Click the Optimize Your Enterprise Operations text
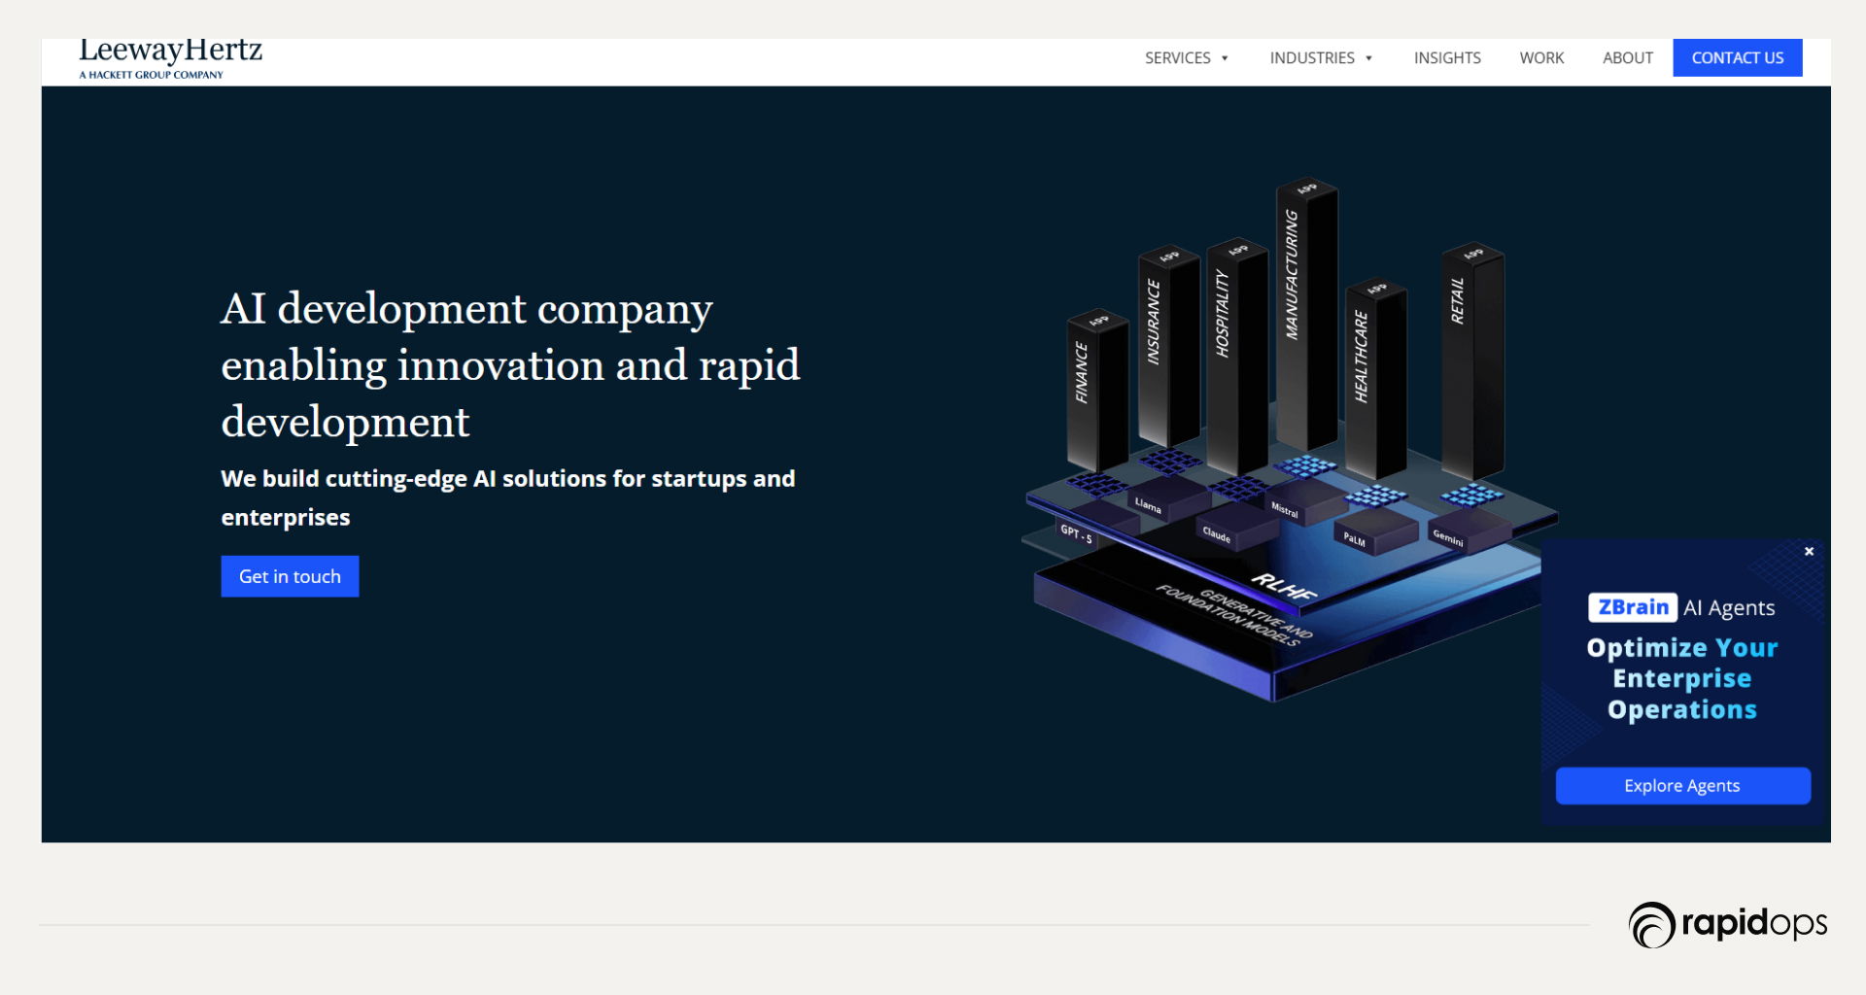This screenshot has height=995, width=1866. (1681, 678)
